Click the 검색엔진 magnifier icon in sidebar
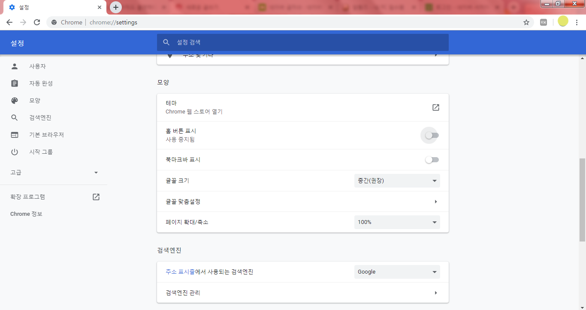Screen dimensions: 586x310 pyautogui.click(x=15, y=118)
